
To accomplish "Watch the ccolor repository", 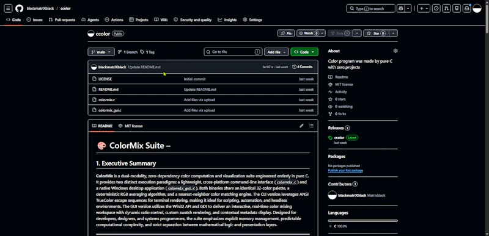I will (x=311, y=34).
